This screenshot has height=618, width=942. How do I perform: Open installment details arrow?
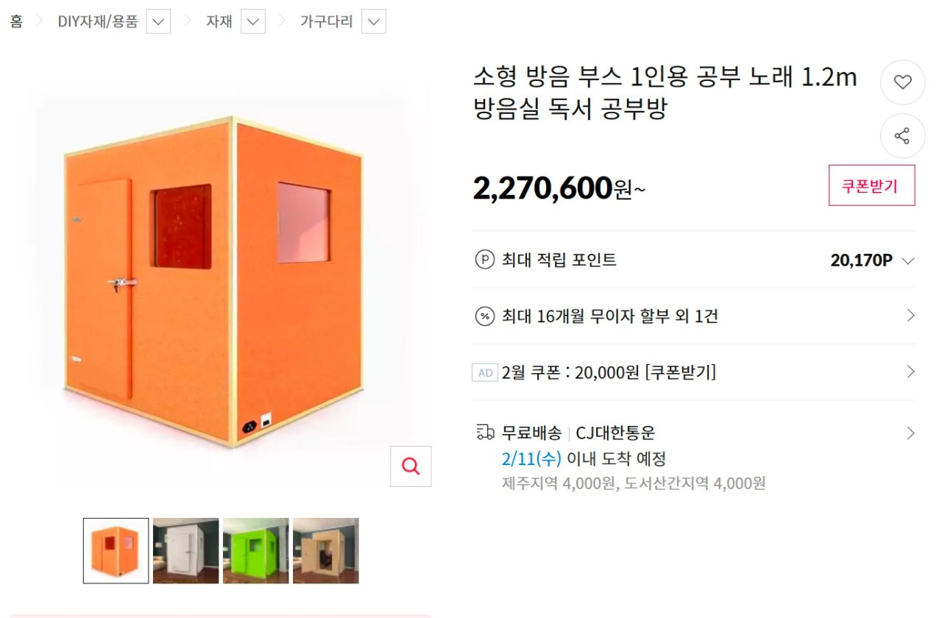pos(910,316)
